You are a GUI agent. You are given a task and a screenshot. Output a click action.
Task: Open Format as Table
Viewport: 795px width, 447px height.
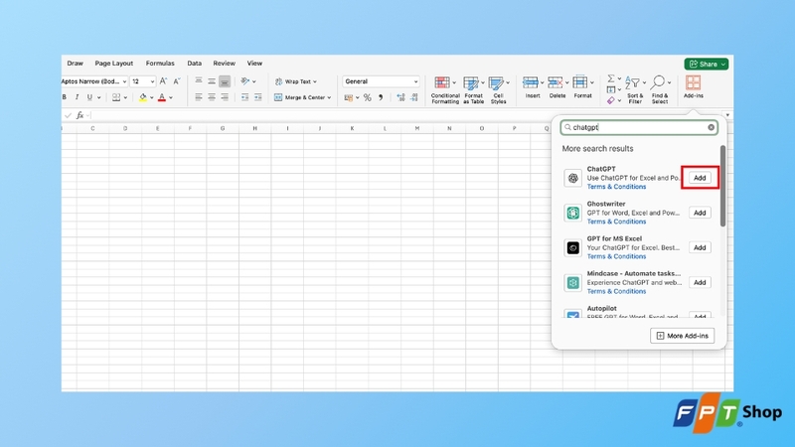474,90
